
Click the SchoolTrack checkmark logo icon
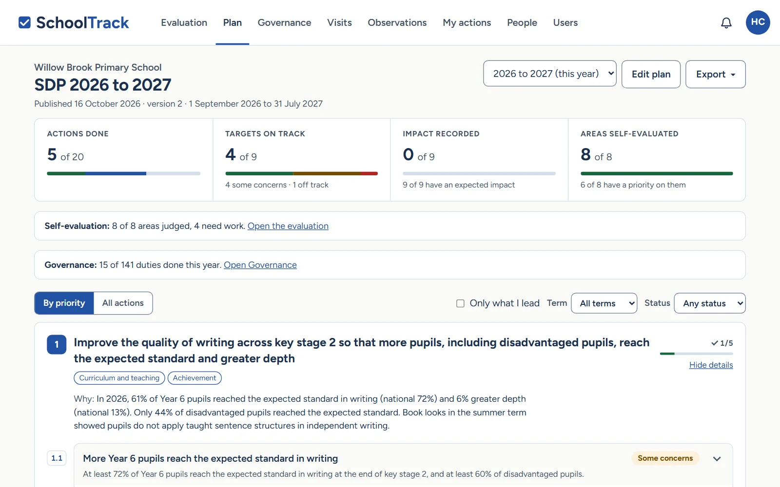click(24, 22)
